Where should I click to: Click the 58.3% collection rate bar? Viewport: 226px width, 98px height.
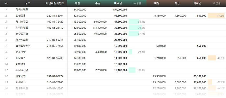[x=134, y=22]
